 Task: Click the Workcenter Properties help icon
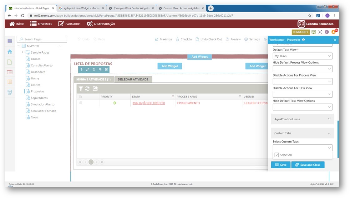(x=303, y=40)
